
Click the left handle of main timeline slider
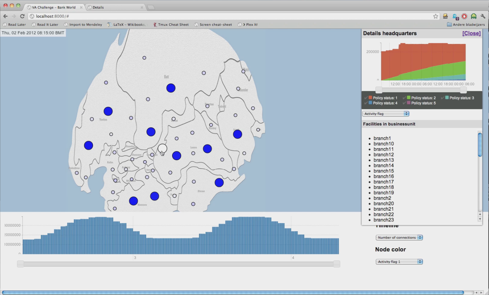coord(20,264)
